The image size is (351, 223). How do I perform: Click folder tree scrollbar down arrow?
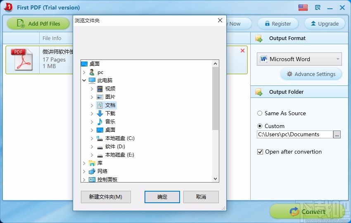coord(215,179)
